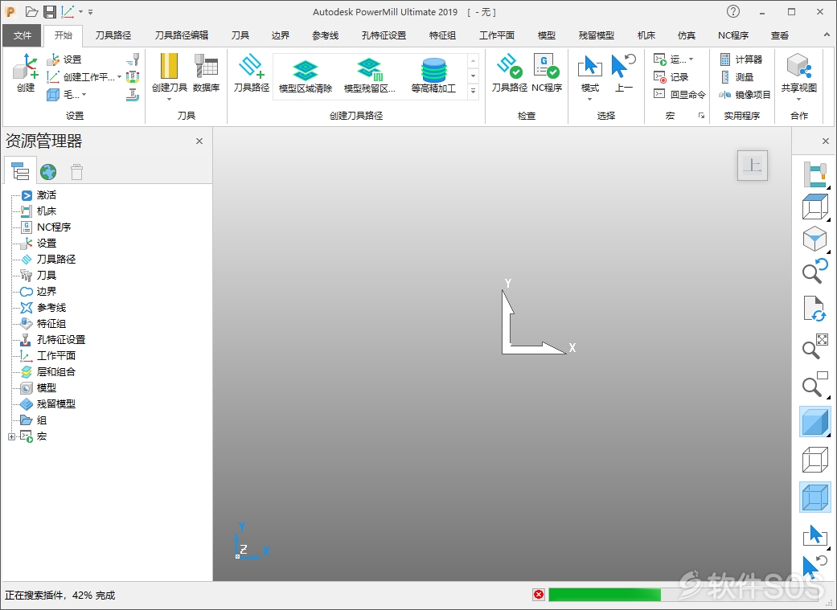Switch to the 刀具路径 ribbon tab
837x610 pixels.
(113, 35)
